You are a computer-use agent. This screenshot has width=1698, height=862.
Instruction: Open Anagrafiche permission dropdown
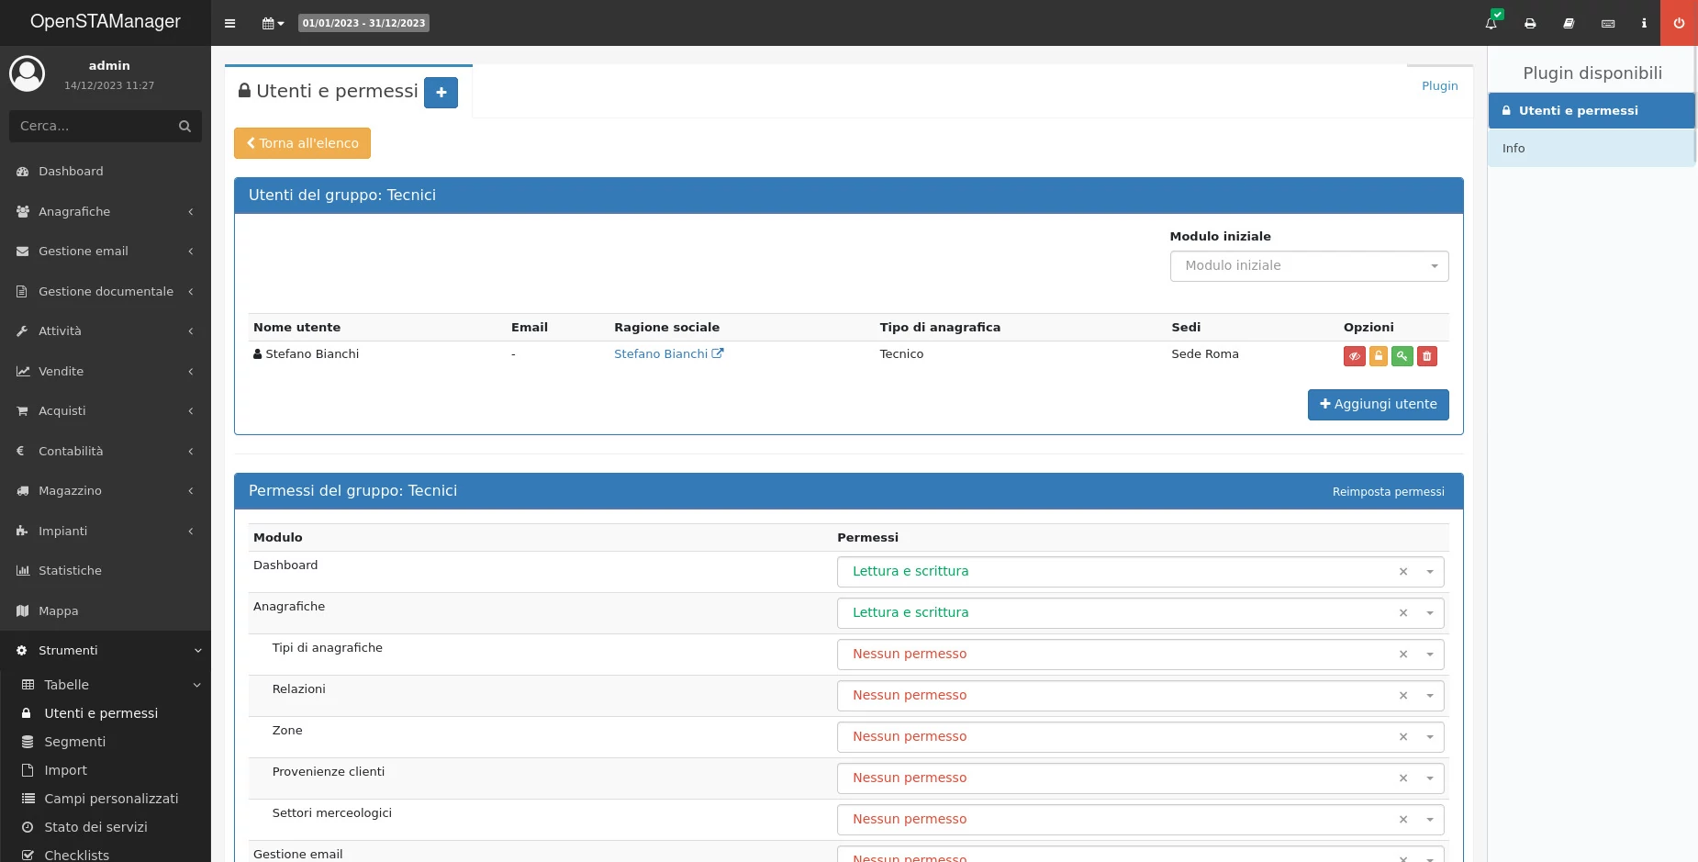[x=1140, y=613]
